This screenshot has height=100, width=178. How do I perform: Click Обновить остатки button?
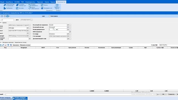point(25,45)
